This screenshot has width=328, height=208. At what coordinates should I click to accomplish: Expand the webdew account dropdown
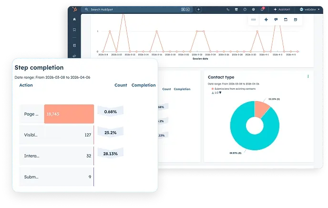point(310,10)
